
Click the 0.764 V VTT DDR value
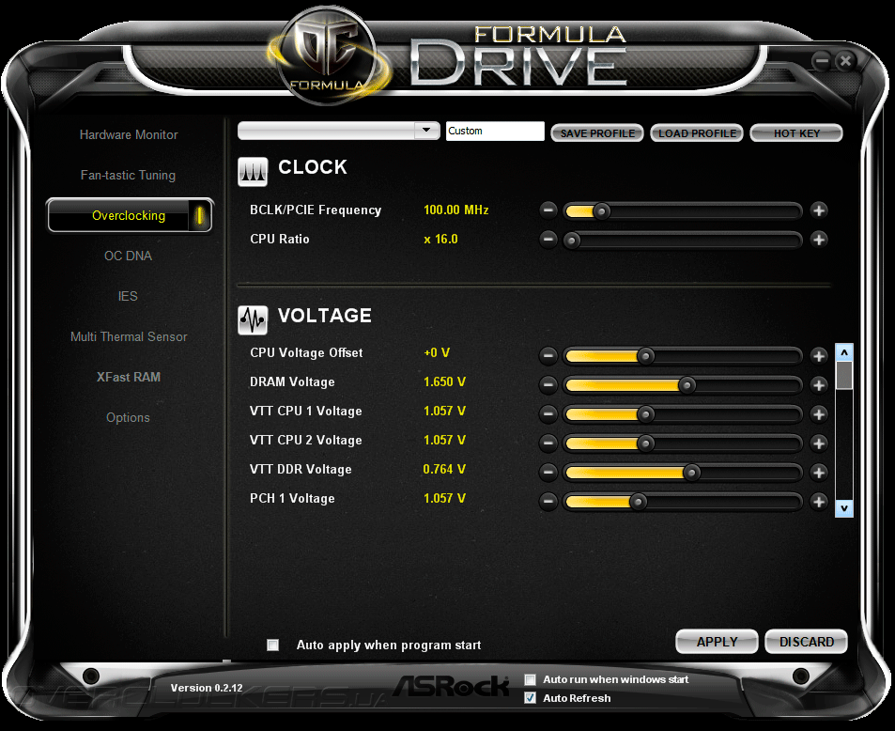[444, 469]
